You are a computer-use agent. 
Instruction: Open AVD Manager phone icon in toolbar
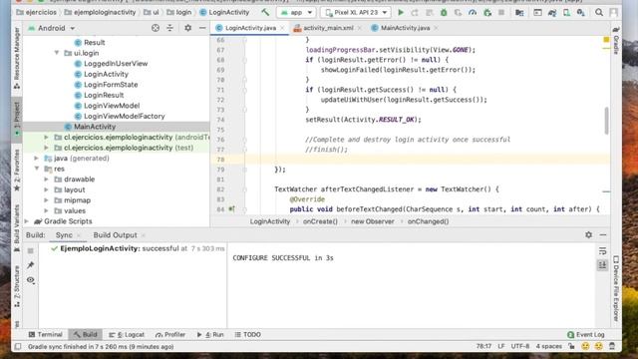click(566, 13)
